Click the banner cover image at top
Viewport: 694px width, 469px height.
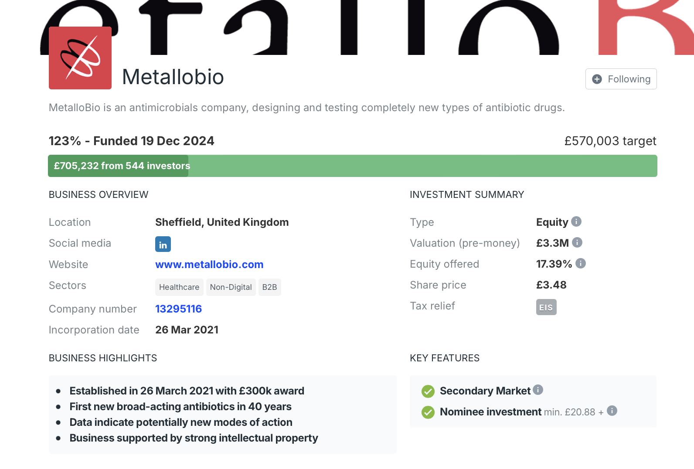pyautogui.click(x=367, y=27)
